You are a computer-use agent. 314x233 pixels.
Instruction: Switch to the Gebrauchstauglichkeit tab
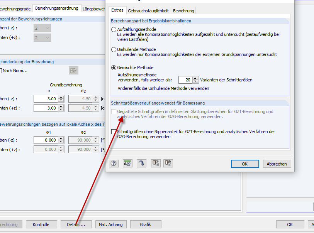149,10
